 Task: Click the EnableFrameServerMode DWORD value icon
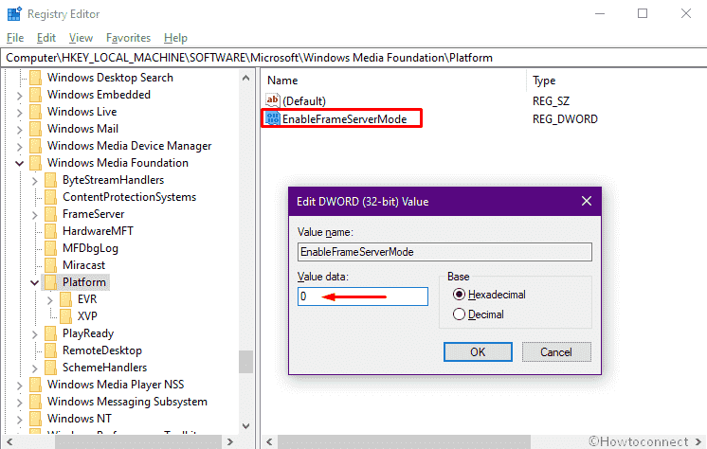pos(272,118)
